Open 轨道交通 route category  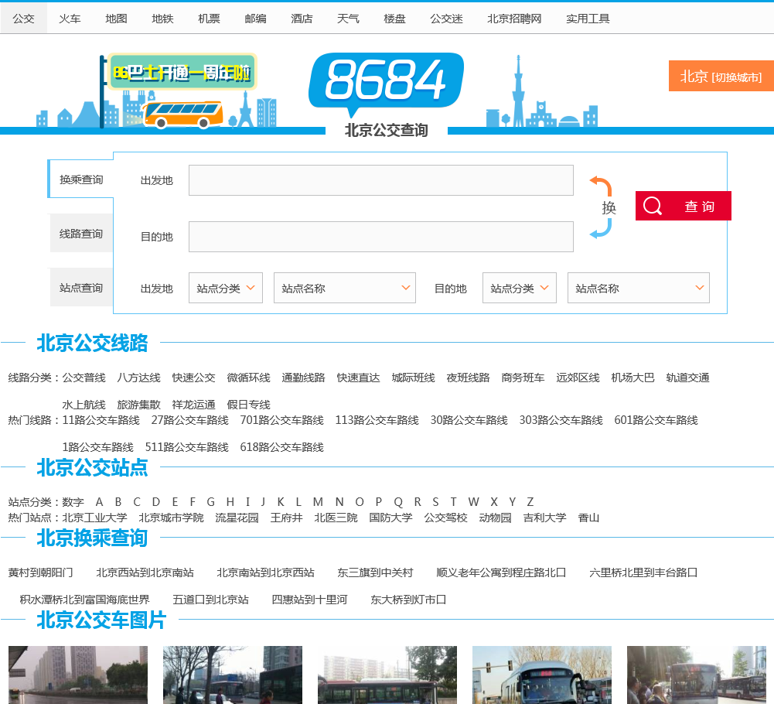[687, 378]
